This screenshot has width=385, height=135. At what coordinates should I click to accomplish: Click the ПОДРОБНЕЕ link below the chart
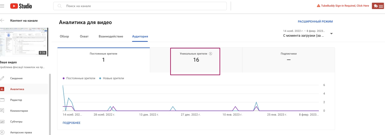coord(72,123)
